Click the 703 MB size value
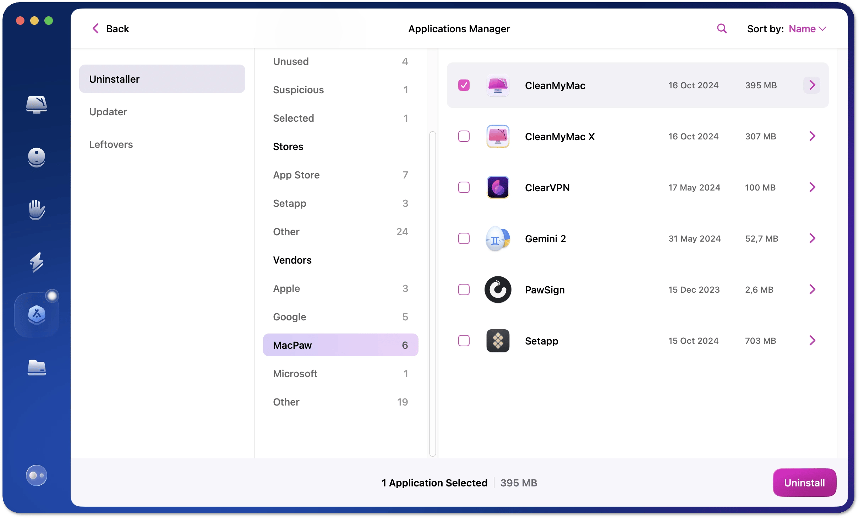 coord(760,341)
